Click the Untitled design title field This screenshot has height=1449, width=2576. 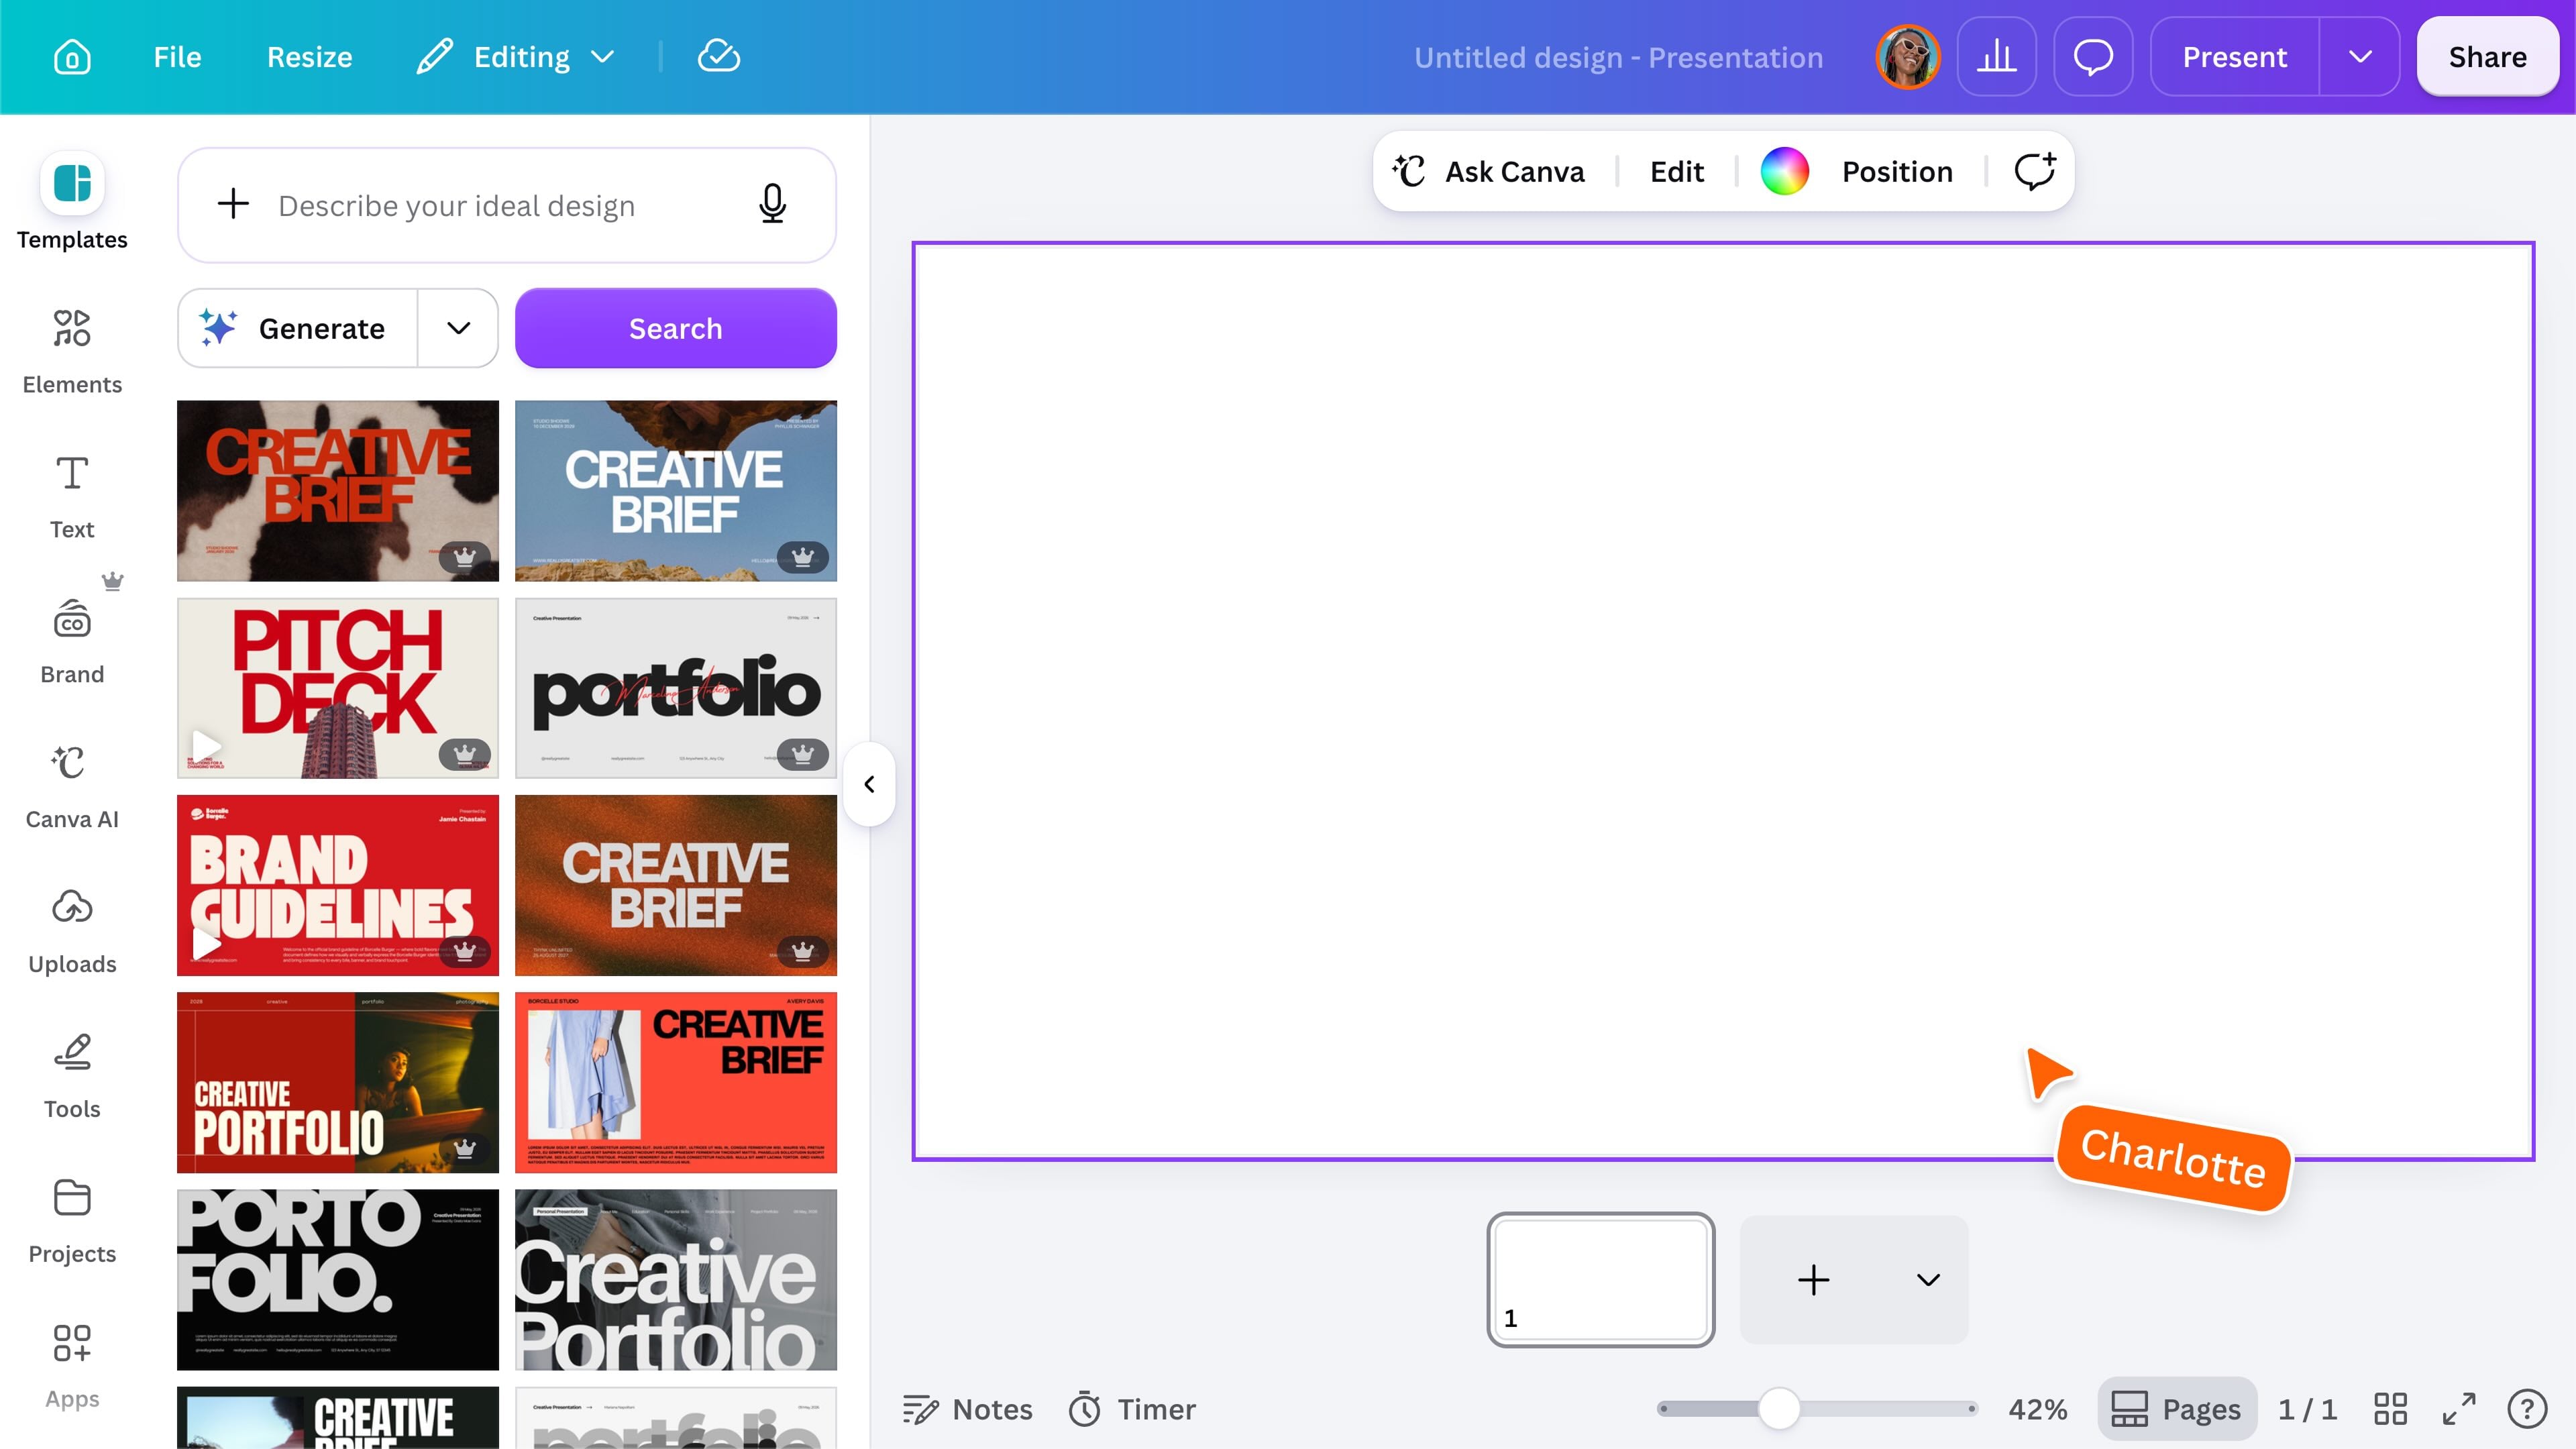pyautogui.click(x=1618, y=57)
